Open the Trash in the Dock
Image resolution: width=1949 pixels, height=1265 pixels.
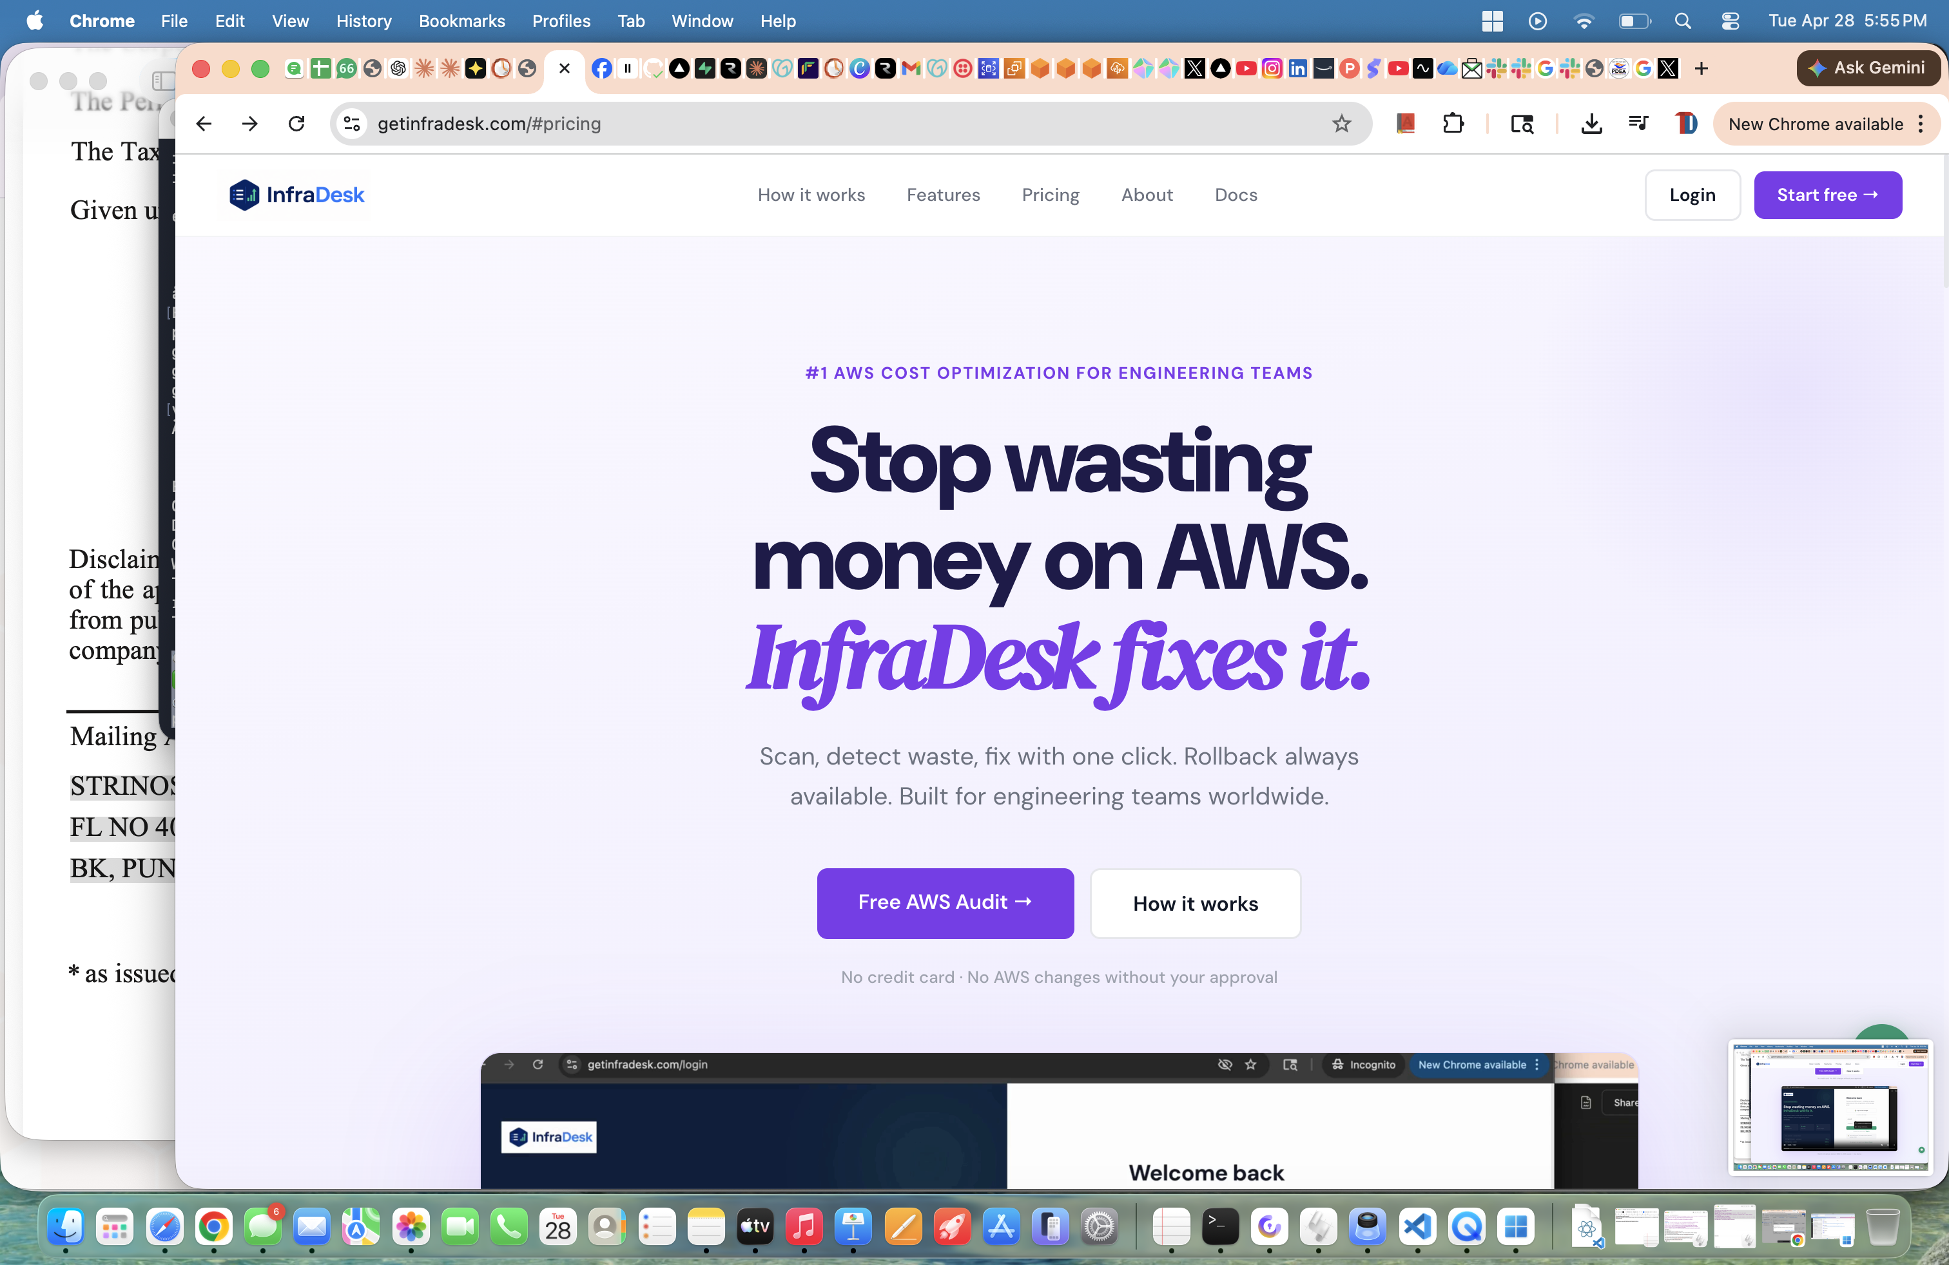[x=1882, y=1226]
